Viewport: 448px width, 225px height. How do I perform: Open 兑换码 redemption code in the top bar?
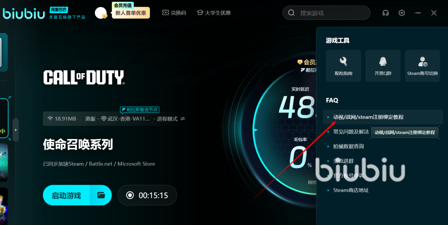[x=174, y=13]
